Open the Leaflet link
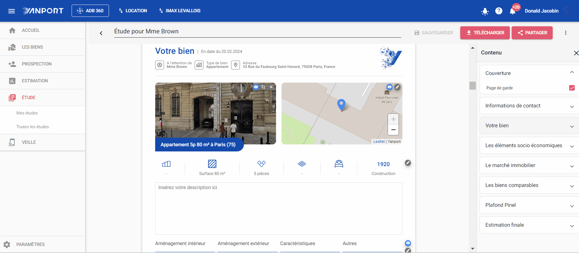The height and width of the screenshot is (253, 579). pos(379,142)
